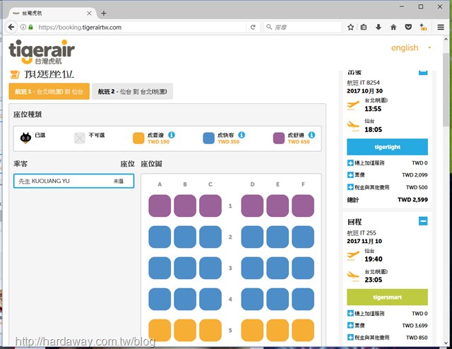Open a new browser tab
This screenshot has height=349, width=452.
tap(104, 13)
